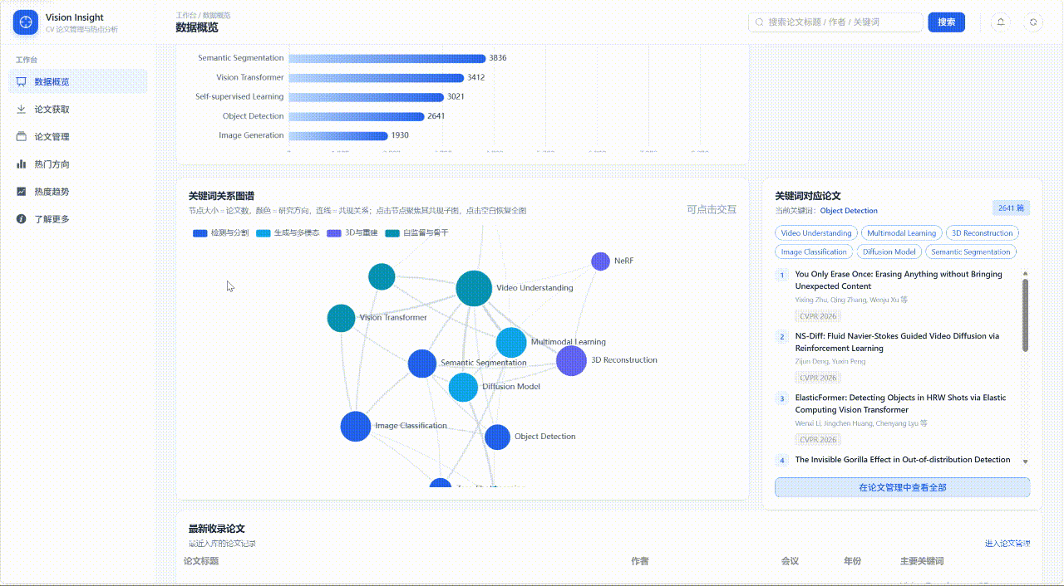This screenshot has height=586, width=1064.
Task: Click the paper list scrollbar up arrow
Action: [x=1026, y=273]
